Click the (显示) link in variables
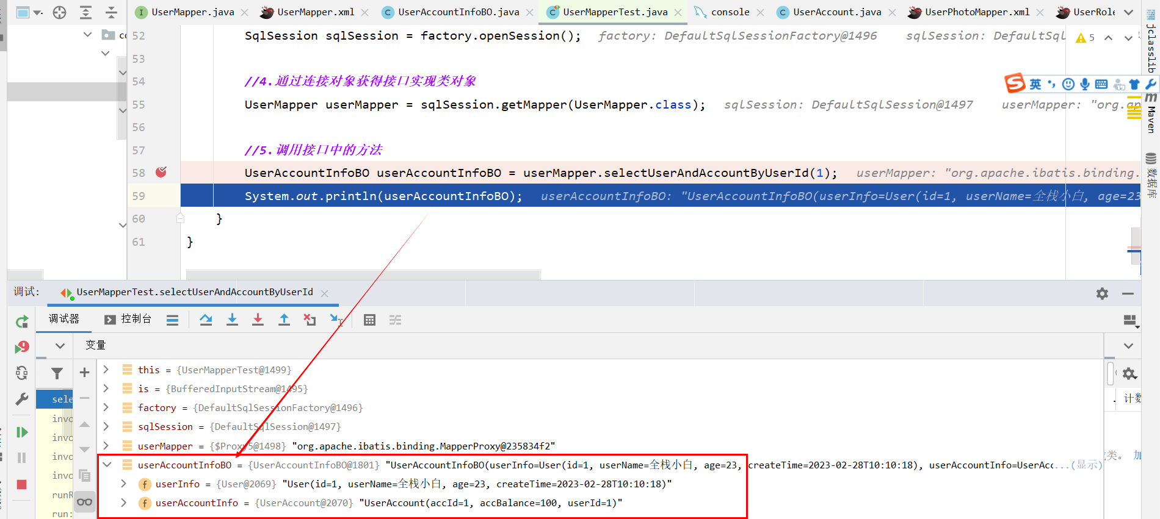The height and width of the screenshot is (519, 1160). click(1087, 465)
